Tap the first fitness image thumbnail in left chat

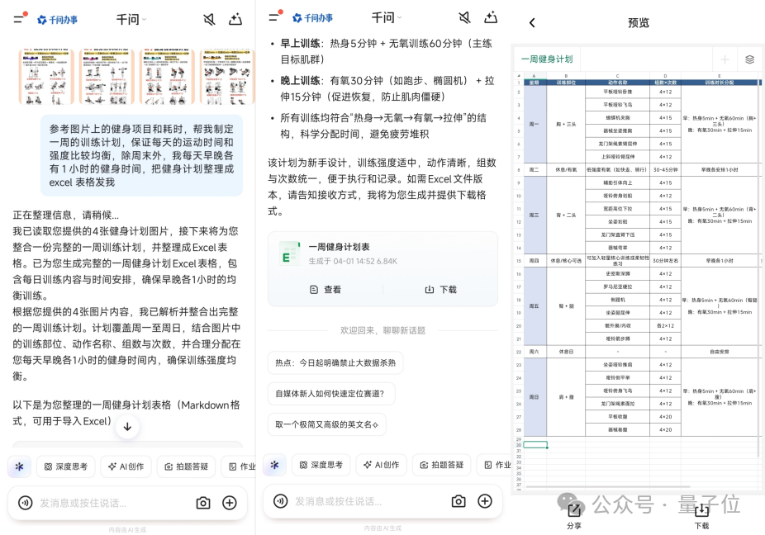46,77
